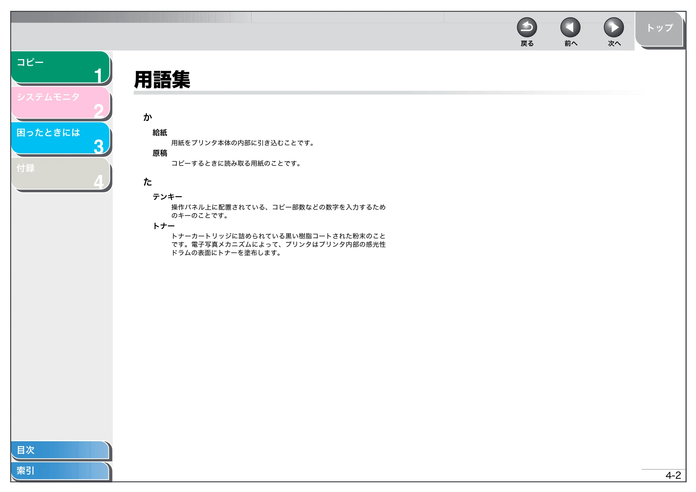
Task: Click the た section heading
Action: pyautogui.click(x=148, y=182)
